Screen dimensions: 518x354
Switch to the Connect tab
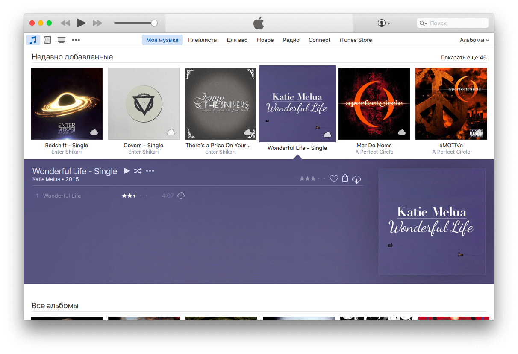pyautogui.click(x=319, y=40)
